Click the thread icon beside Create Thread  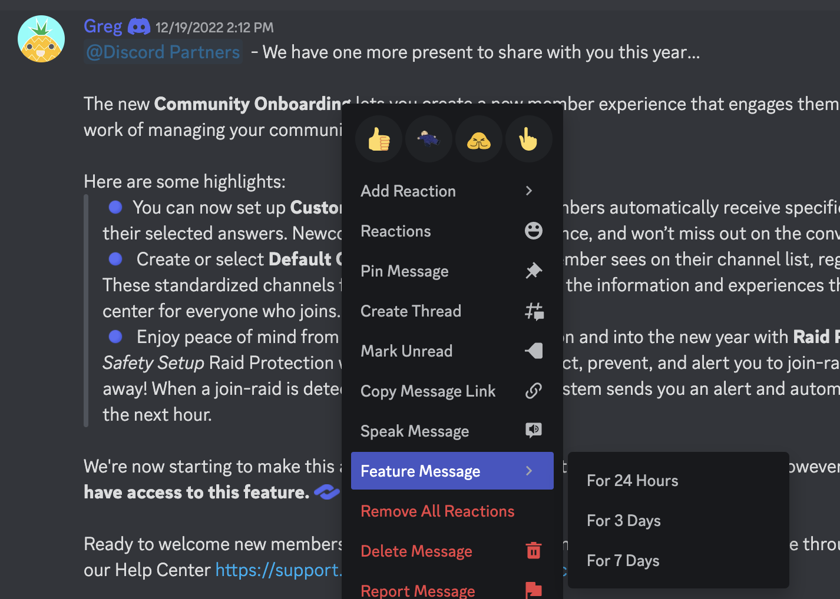tap(534, 311)
